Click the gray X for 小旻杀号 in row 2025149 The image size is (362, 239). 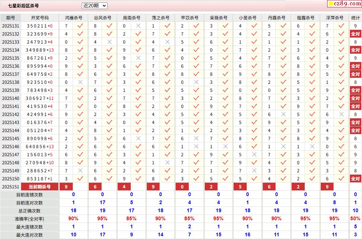point(254,171)
